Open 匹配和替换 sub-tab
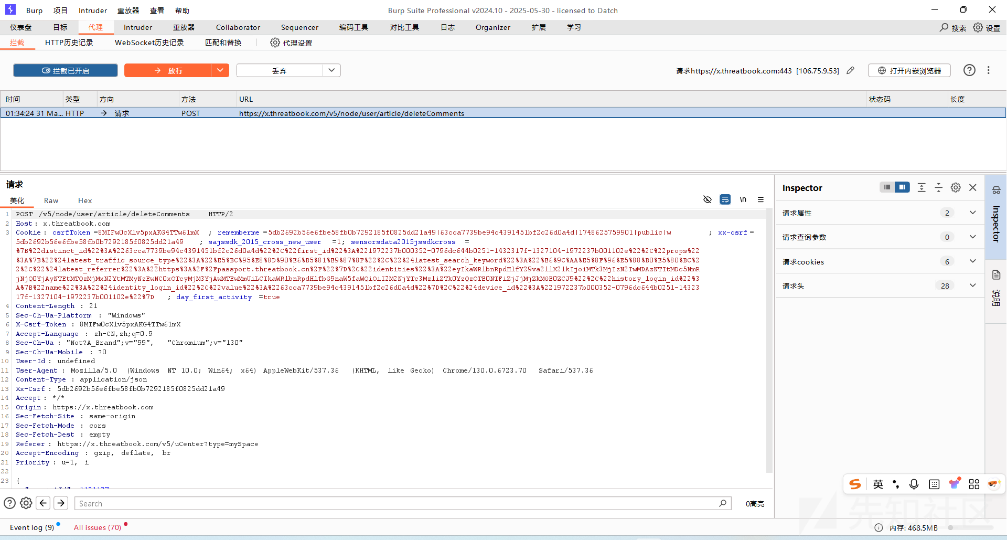1007x540 pixels. point(223,43)
